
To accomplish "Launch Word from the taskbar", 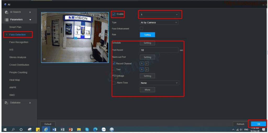I will click(54, 129).
